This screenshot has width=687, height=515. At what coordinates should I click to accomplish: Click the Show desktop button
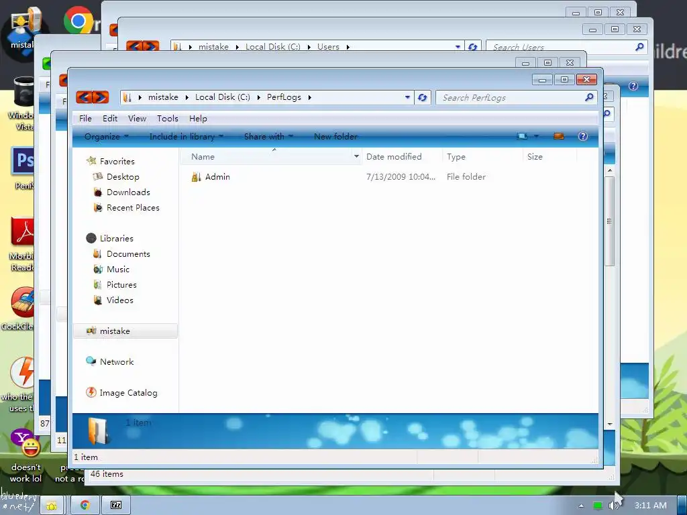pyautogui.click(x=682, y=506)
